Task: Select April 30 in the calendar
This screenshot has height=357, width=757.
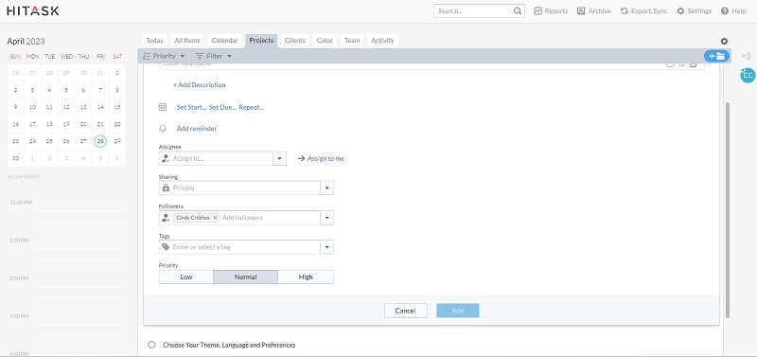Action: point(15,158)
